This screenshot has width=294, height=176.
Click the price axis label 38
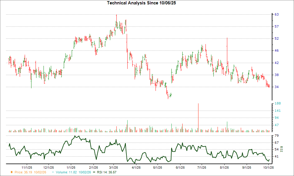click(277, 75)
